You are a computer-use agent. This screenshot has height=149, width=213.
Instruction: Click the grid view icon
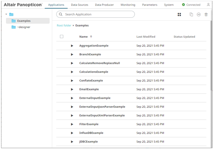coord(179,15)
